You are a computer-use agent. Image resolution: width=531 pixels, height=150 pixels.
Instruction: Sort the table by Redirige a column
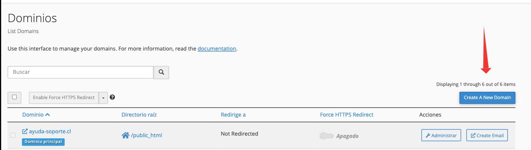pyautogui.click(x=233, y=115)
